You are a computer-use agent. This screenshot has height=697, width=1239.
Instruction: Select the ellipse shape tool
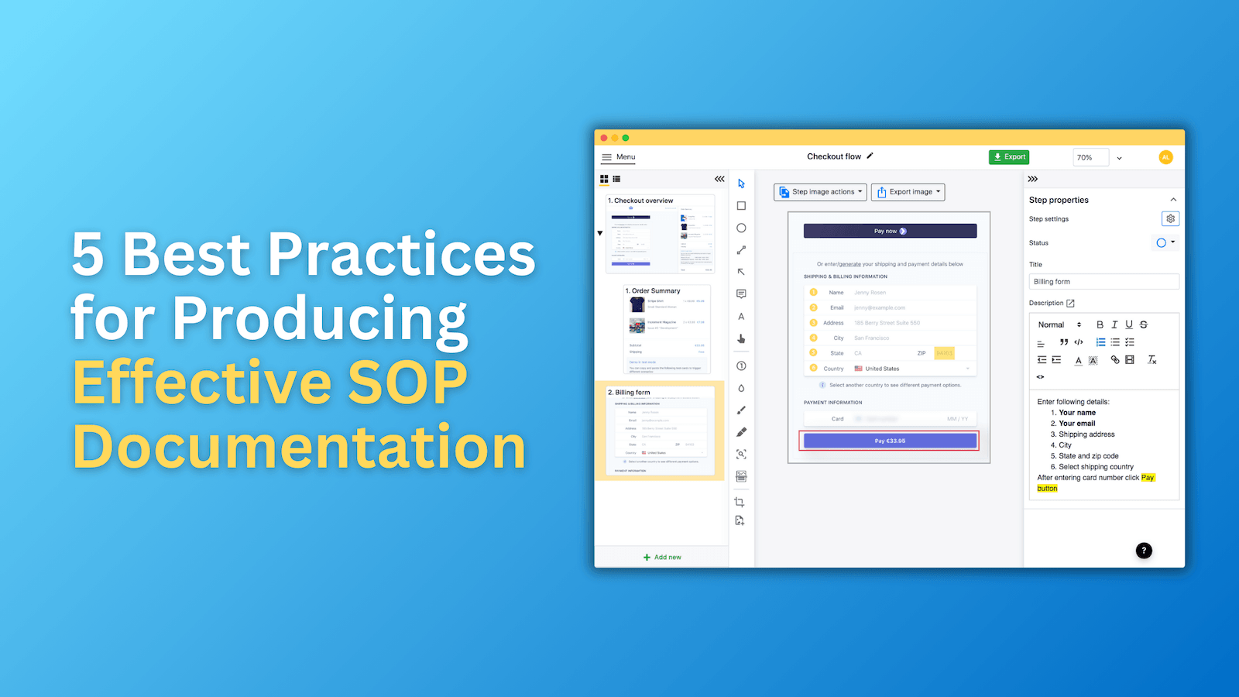point(741,228)
